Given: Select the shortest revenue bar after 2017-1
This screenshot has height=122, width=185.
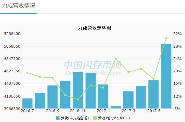Looking at the screenshot, I should point(116,107).
